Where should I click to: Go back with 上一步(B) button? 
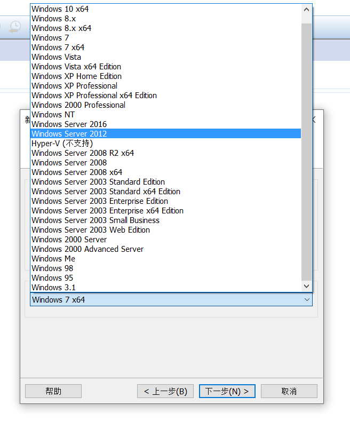click(165, 391)
